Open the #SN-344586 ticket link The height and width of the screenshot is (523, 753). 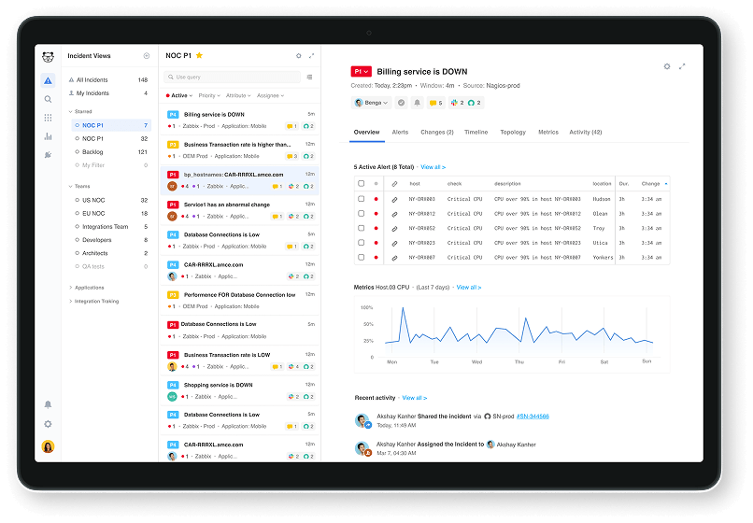533,417
